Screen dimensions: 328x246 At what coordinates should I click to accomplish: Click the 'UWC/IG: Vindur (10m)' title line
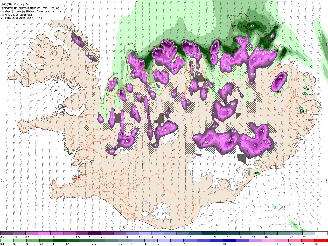coord(15,4)
